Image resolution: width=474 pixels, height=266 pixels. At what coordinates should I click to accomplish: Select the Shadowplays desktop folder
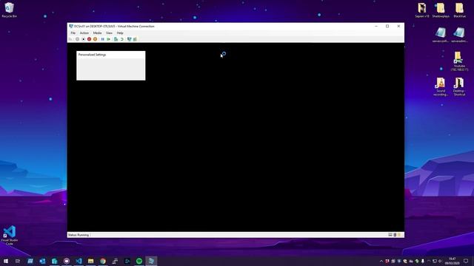(x=441, y=10)
